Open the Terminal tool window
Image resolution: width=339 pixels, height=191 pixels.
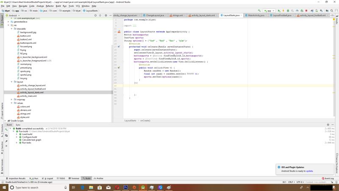click(74, 178)
